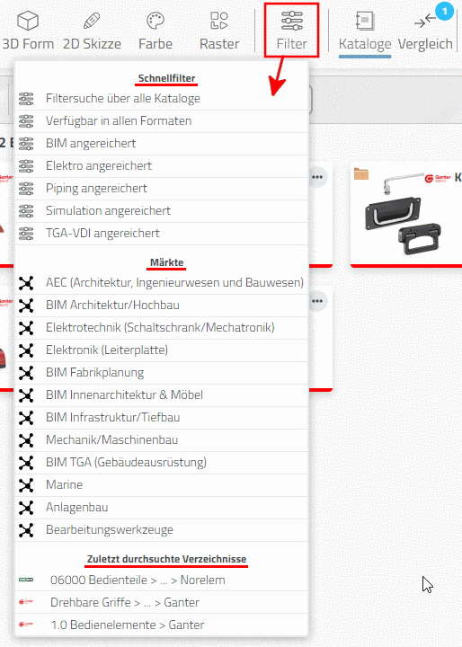Viewport: 462px width, 647px height.
Task: Select BIM Architektur/Hochbau market
Action: 162,306
